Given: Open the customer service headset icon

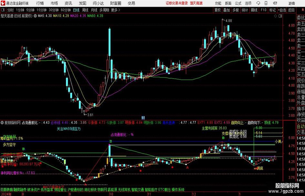Looking at the screenshot, I should 258,3.
